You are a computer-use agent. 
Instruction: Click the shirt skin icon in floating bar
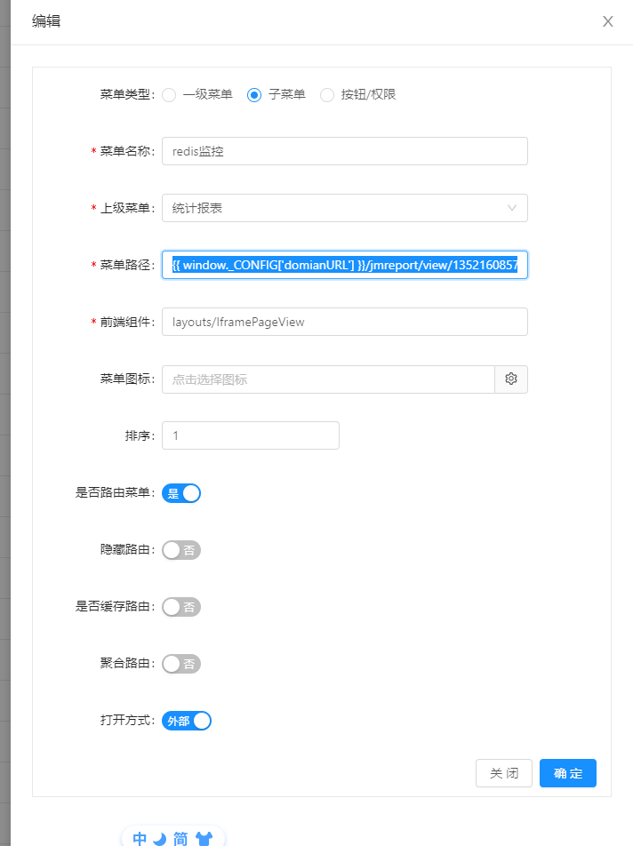[204, 839]
